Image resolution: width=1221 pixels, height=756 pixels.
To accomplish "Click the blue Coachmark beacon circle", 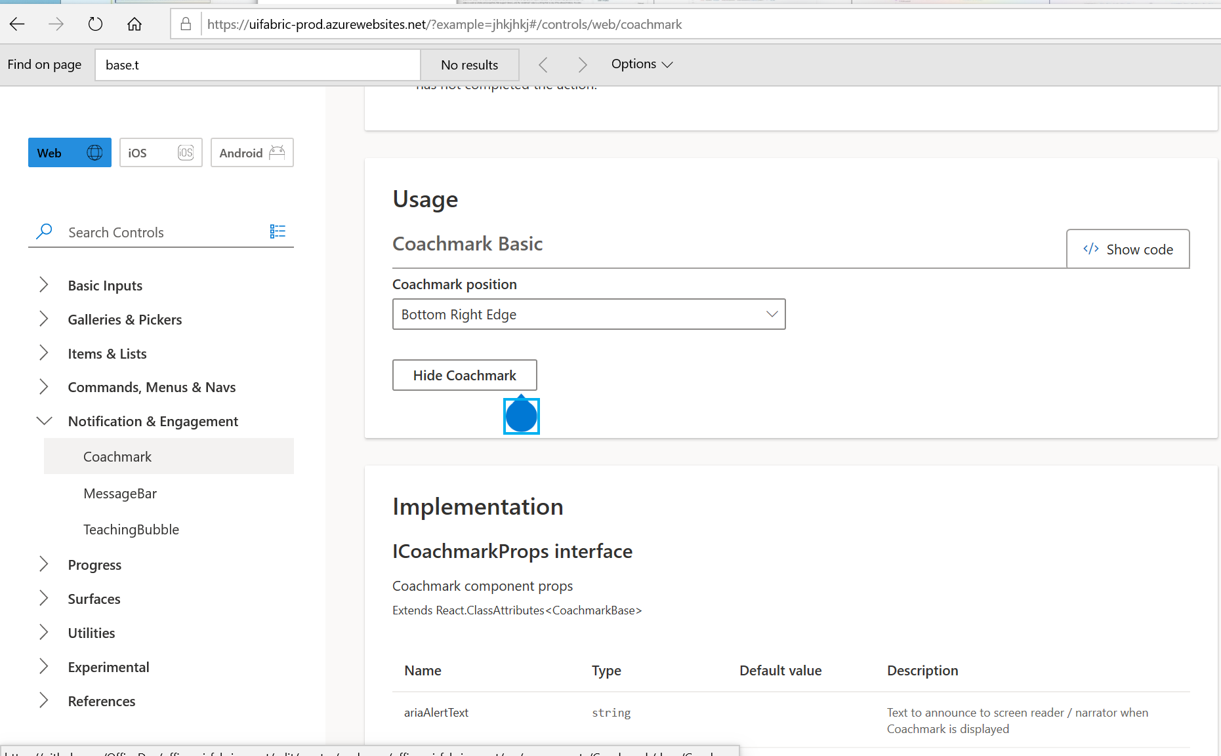I will [x=521, y=415].
